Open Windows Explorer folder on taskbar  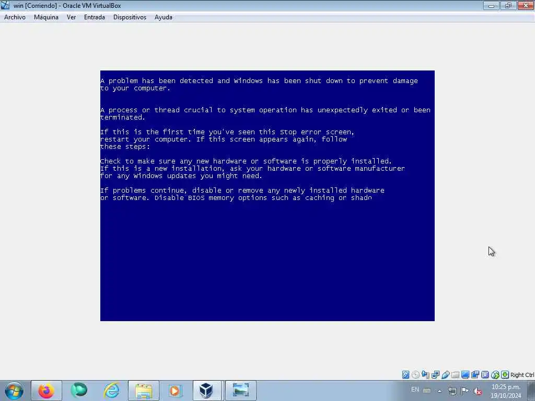click(x=144, y=391)
